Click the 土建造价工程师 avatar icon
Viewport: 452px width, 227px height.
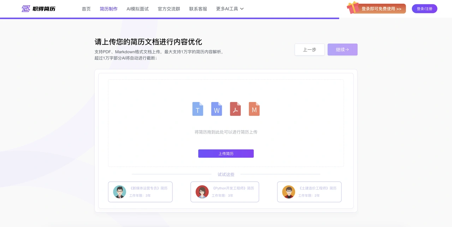(289, 192)
